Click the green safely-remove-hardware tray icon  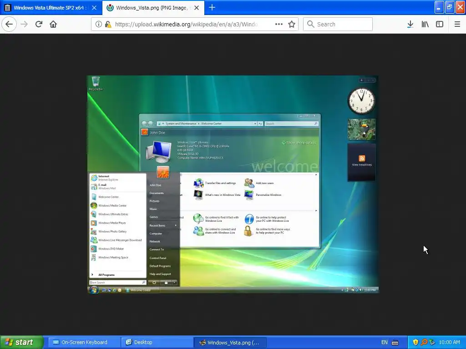pos(432,342)
